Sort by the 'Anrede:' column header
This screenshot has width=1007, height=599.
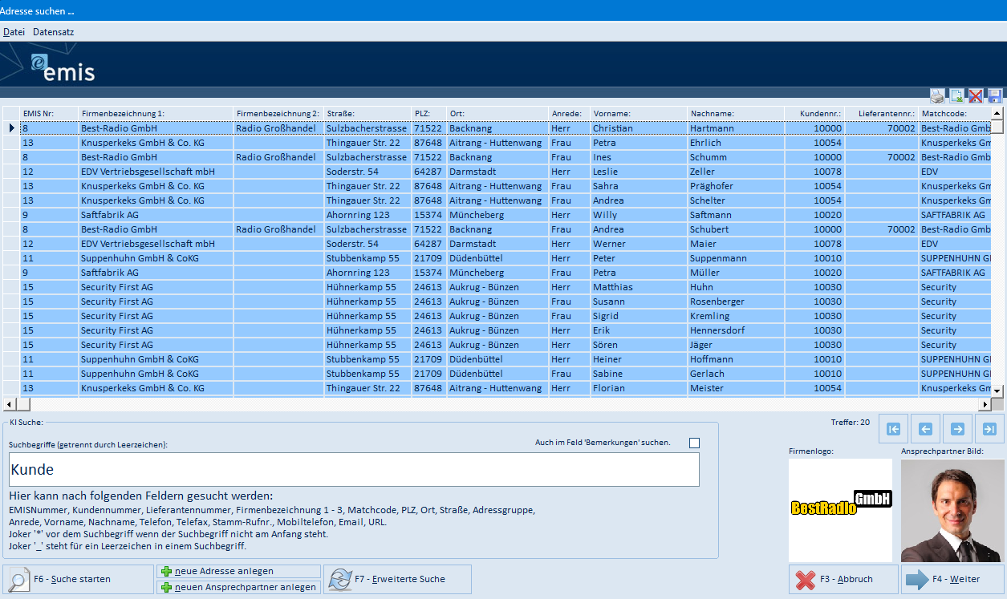570,114
